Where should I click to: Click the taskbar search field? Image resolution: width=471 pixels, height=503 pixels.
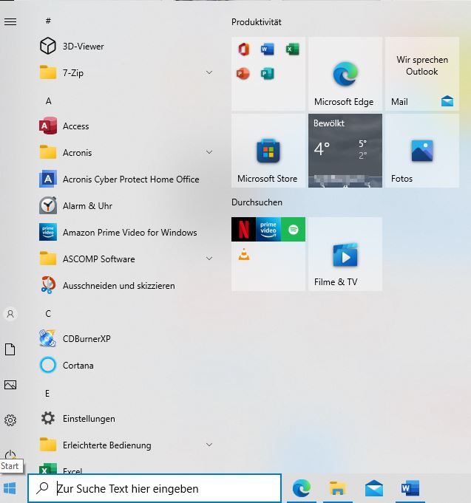coord(155,488)
